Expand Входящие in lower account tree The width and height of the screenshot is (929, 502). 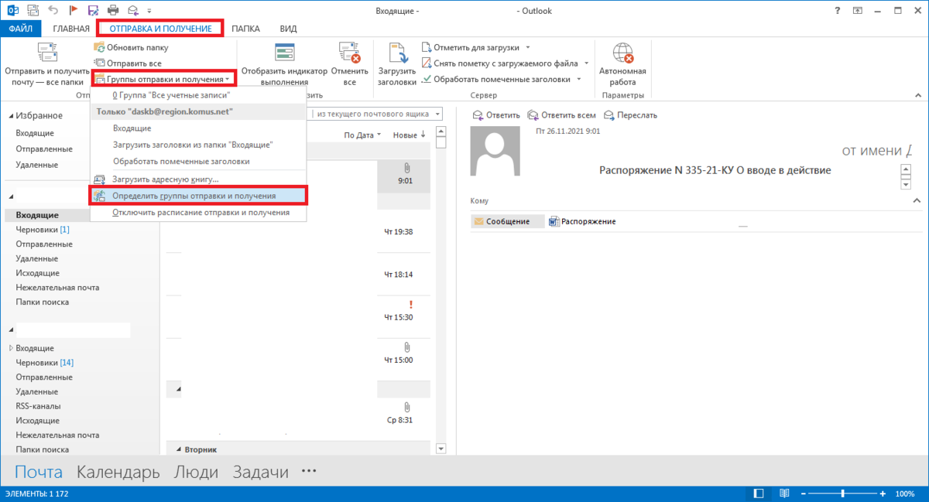pyautogui.click(x=11, y=348)
